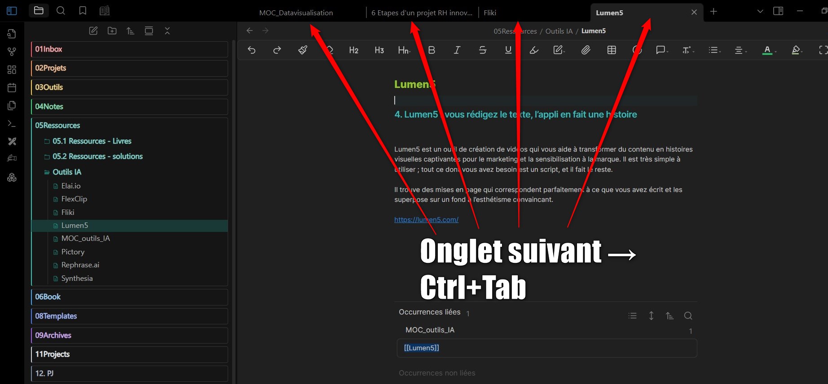Viewport: 828px width, 384px height.
Task: Open the edit pencil toolbar dropdown
Action: 559,50
